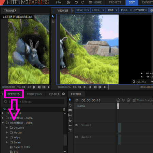Switch to the Controls tab
The width and height of the screenshot is (153, 153).
click(x=34, y=94)
